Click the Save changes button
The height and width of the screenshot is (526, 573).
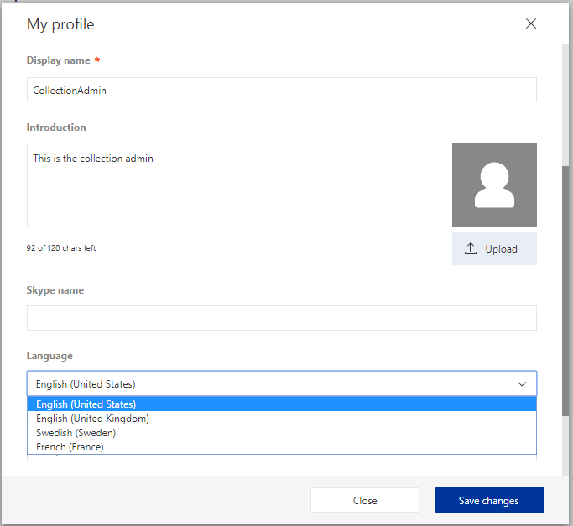488,501
